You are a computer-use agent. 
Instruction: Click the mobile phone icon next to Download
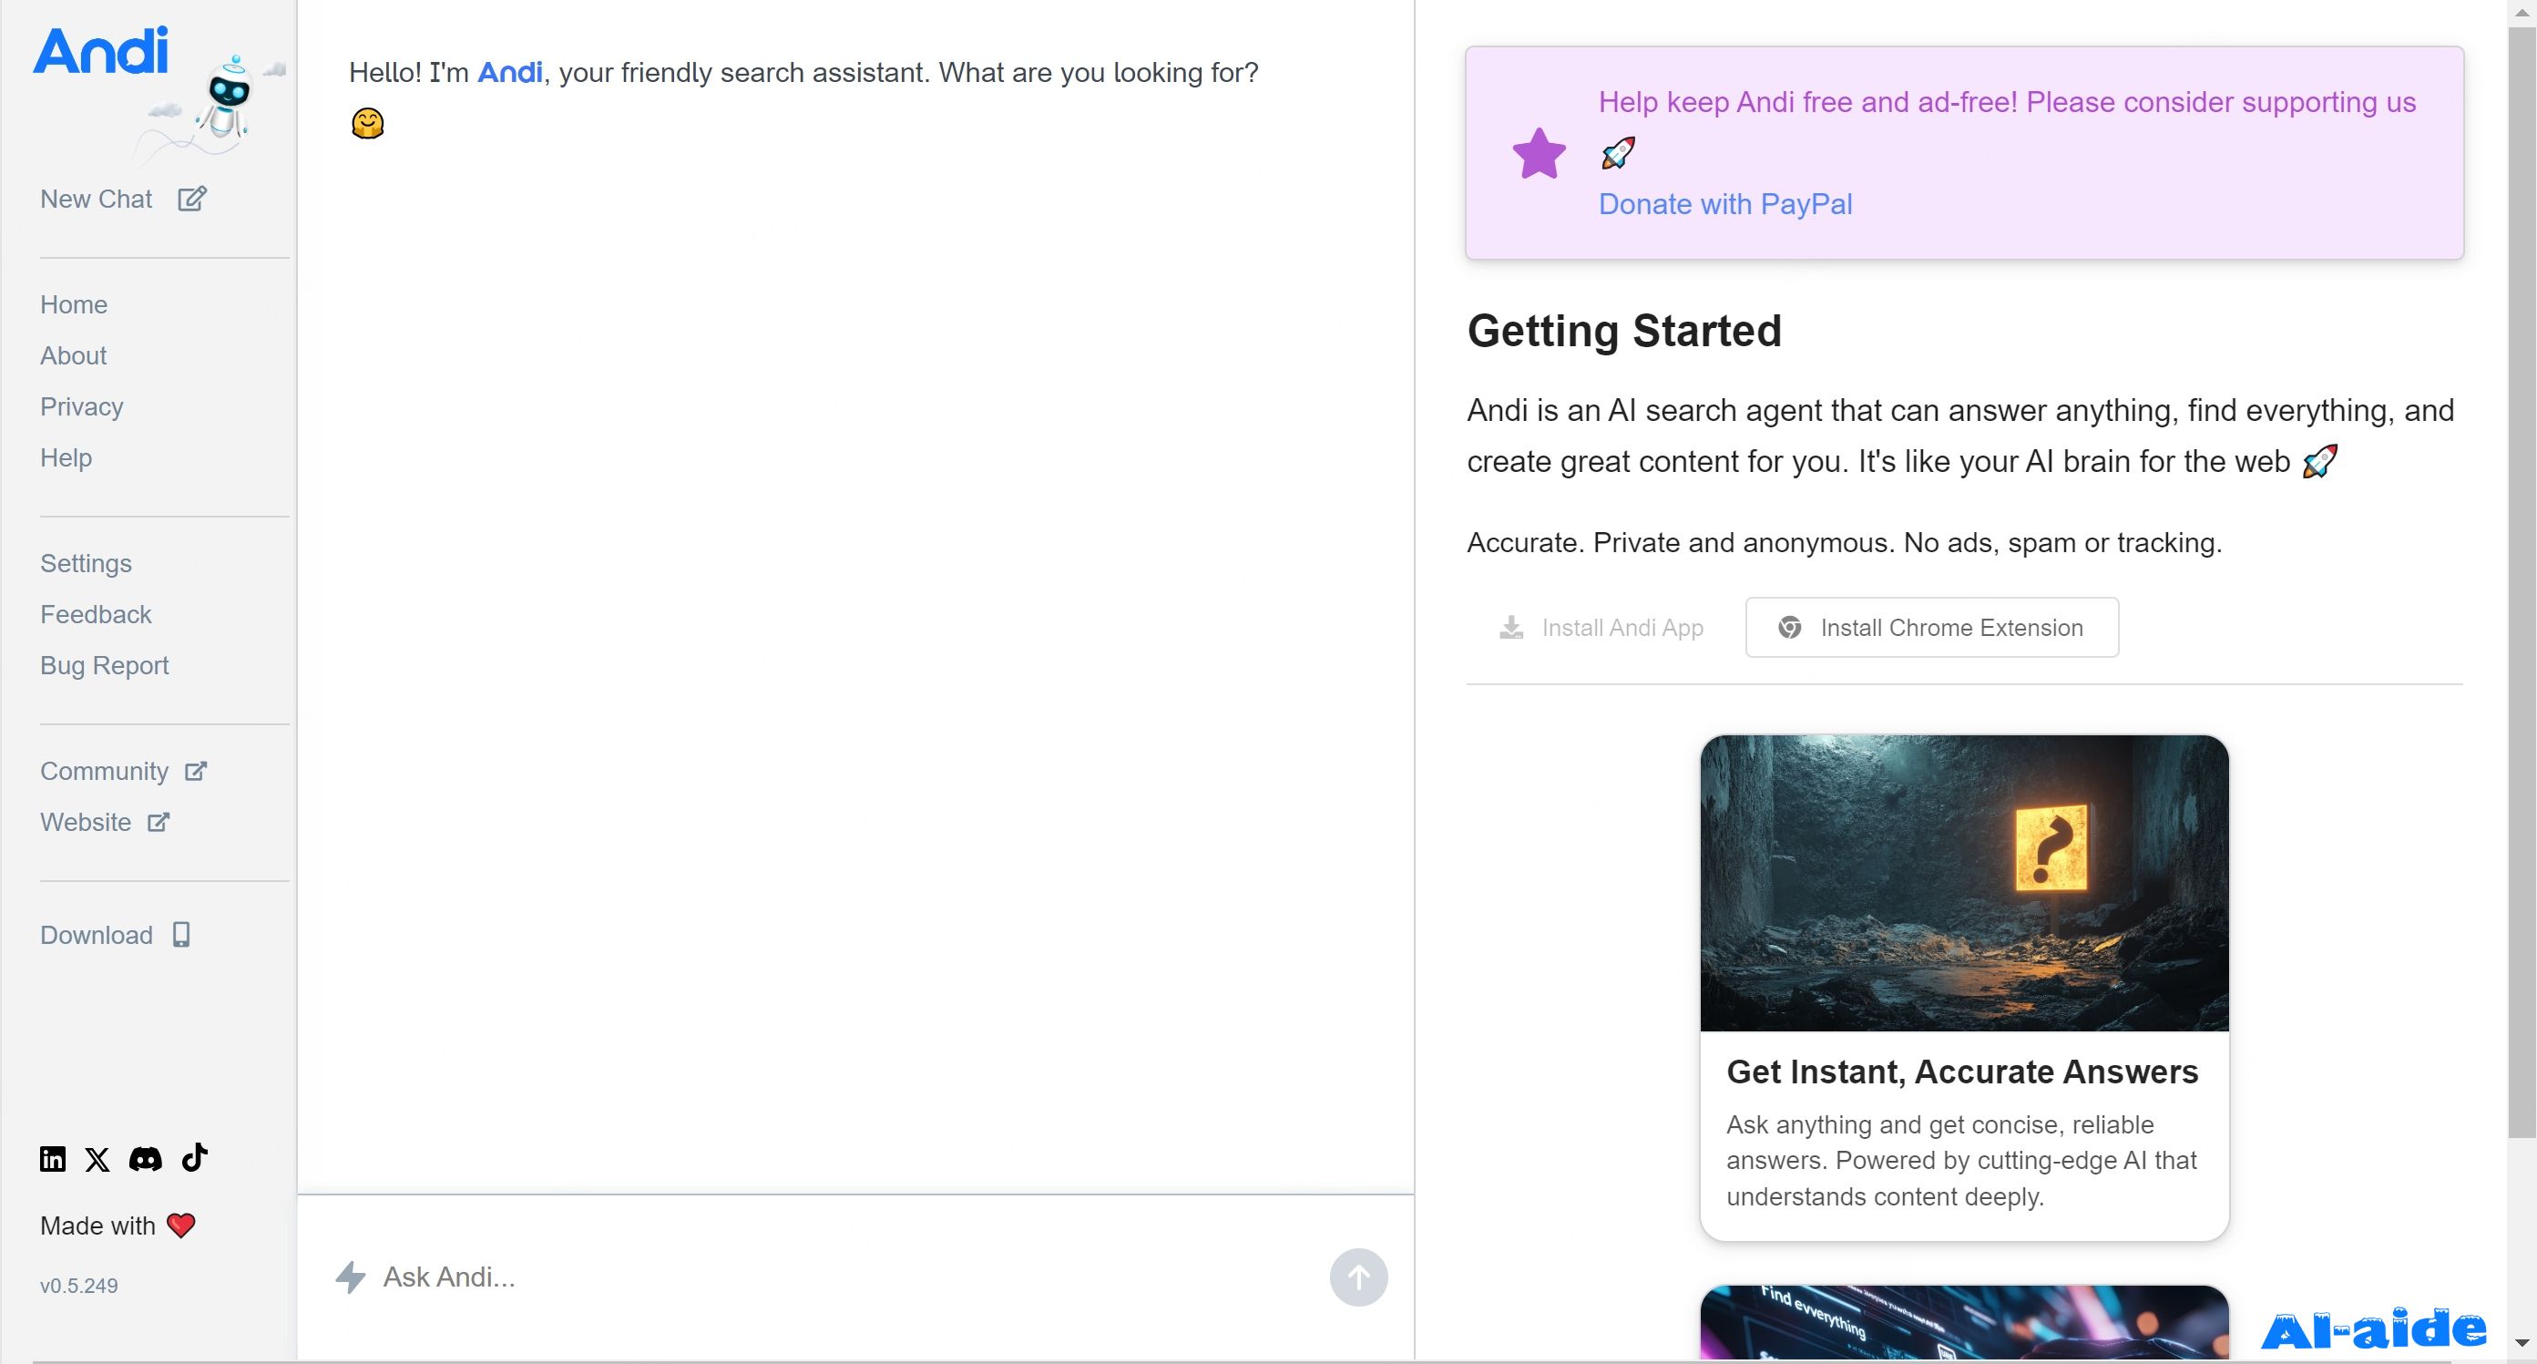click(181, 935)
